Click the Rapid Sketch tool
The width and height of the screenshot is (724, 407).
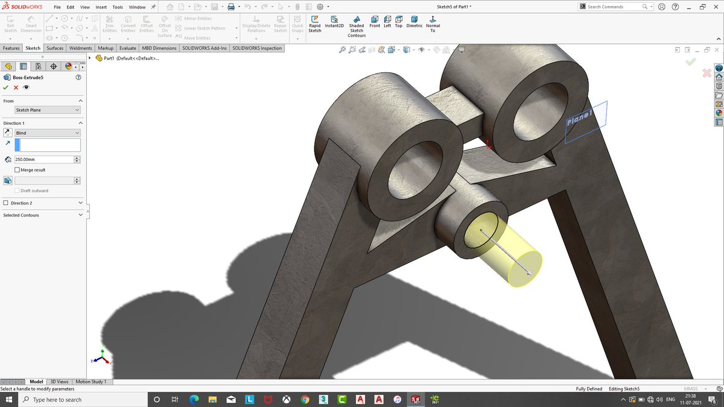tap(314, 24)
